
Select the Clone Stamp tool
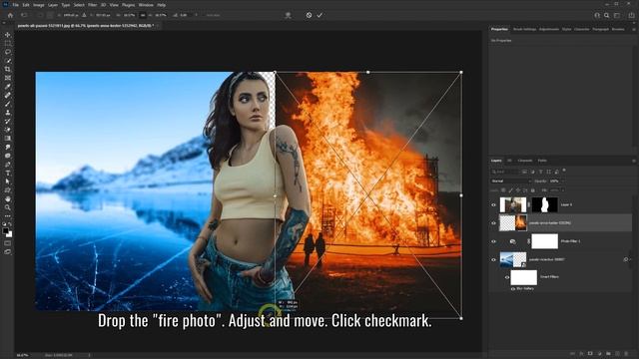click(7, 113)
